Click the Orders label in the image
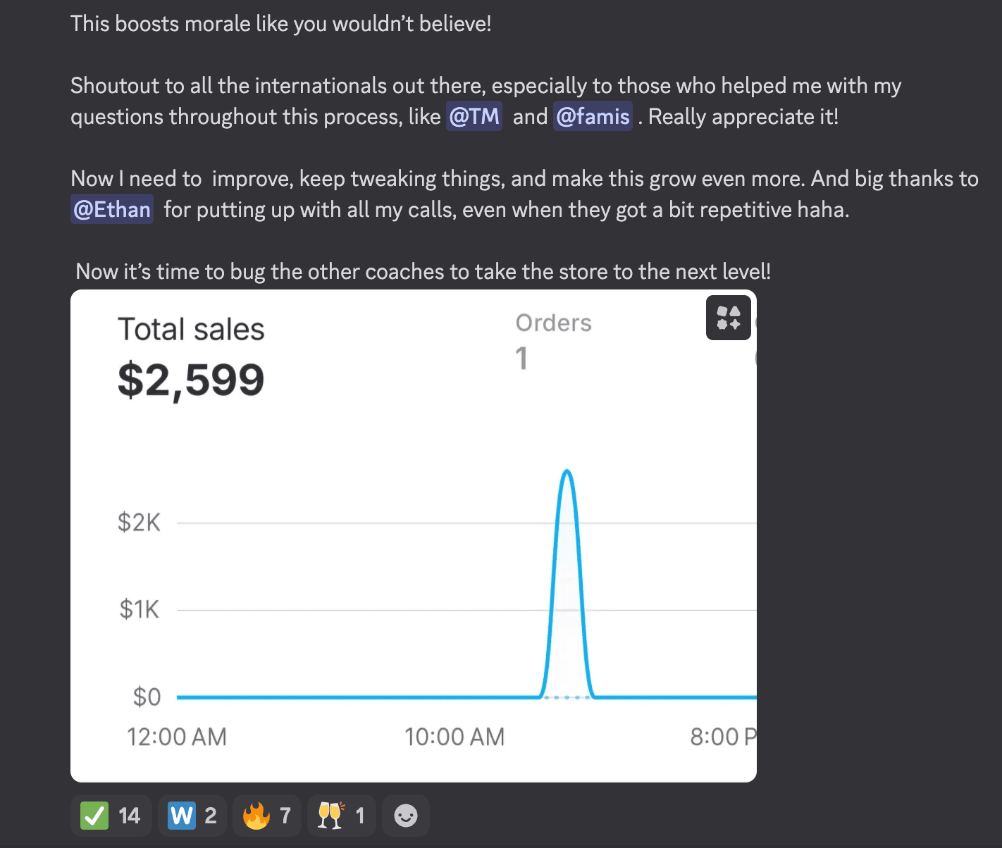 pos(553,323)
